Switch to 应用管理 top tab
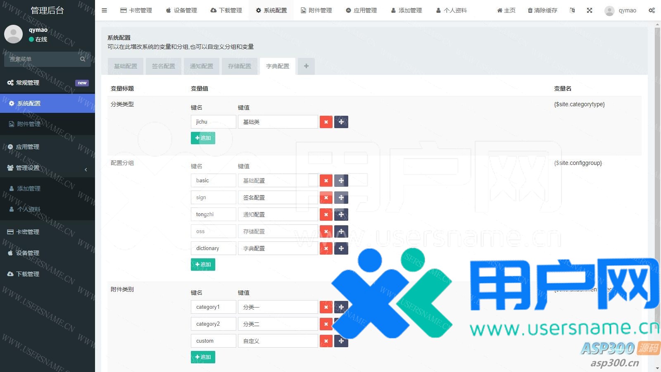The height and width of the screenshot is (372, 661). (361, 10)
